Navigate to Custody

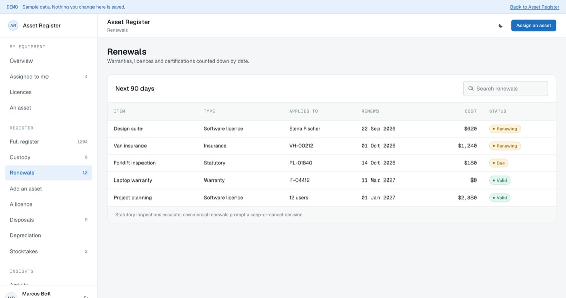click(49, 157)
